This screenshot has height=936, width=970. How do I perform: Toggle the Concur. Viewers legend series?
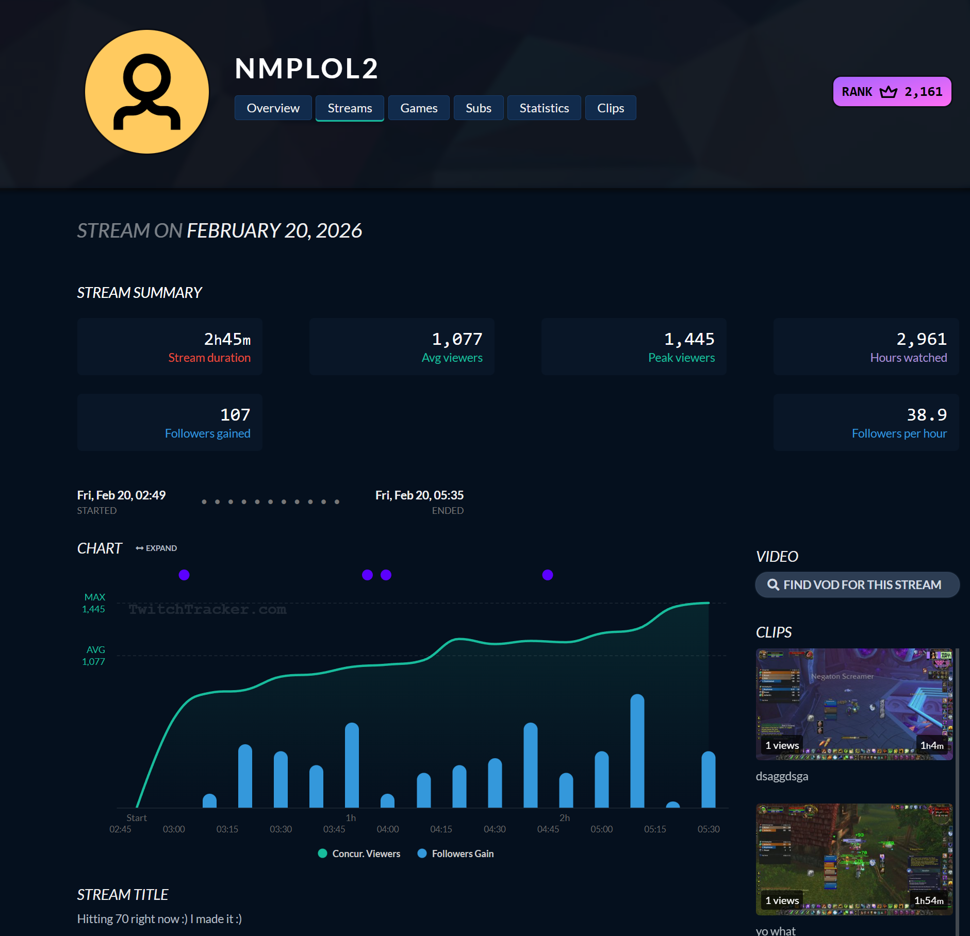(359, 854)
